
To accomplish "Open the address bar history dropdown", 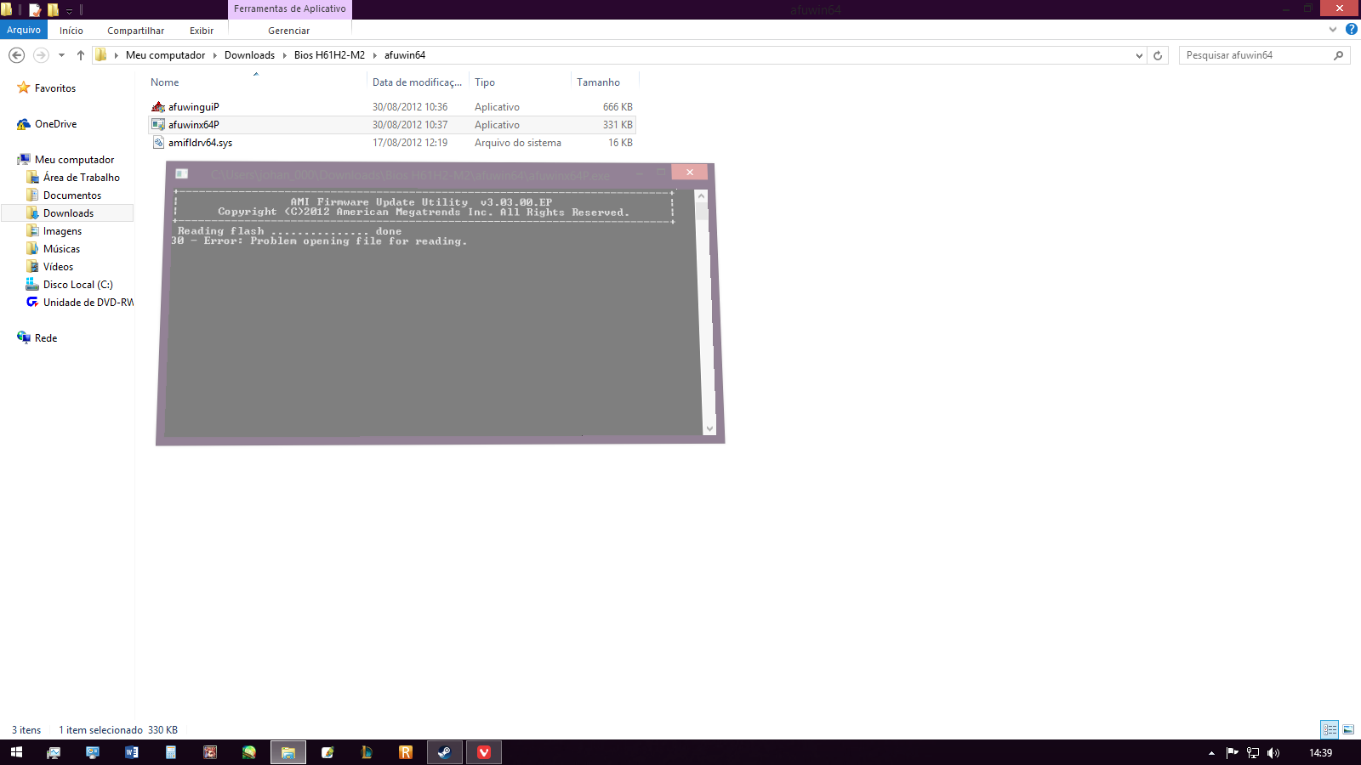I will pos(1139,55).
